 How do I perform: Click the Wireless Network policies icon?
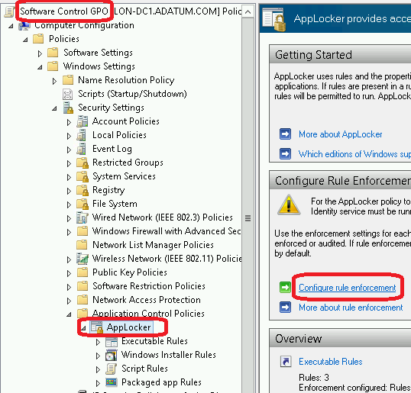tap(83, 259)
